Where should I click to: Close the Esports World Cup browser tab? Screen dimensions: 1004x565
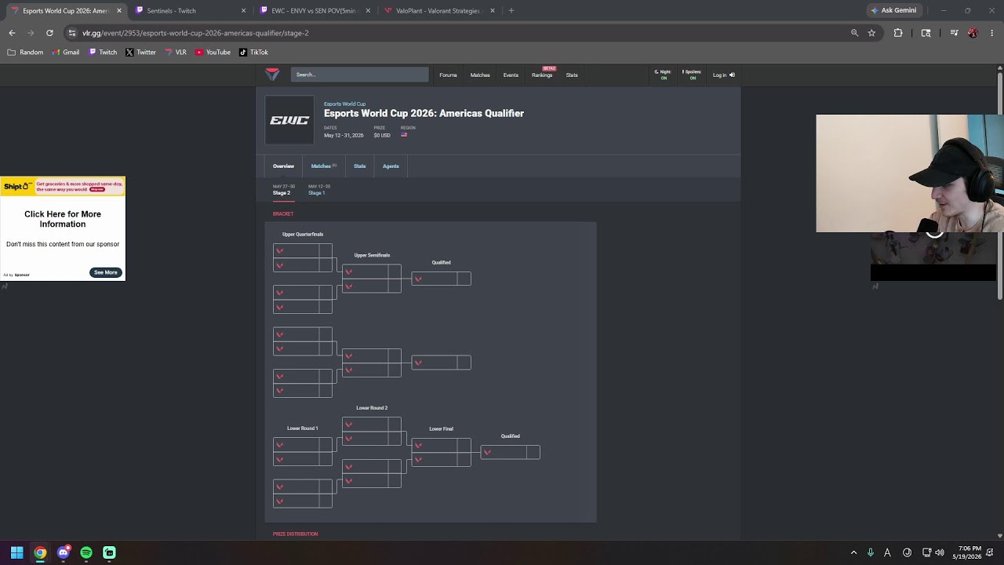coord(119,11)
